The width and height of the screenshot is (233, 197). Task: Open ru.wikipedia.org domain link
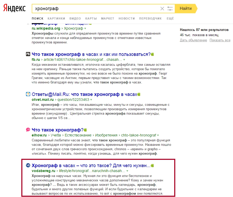pos(46,28)
